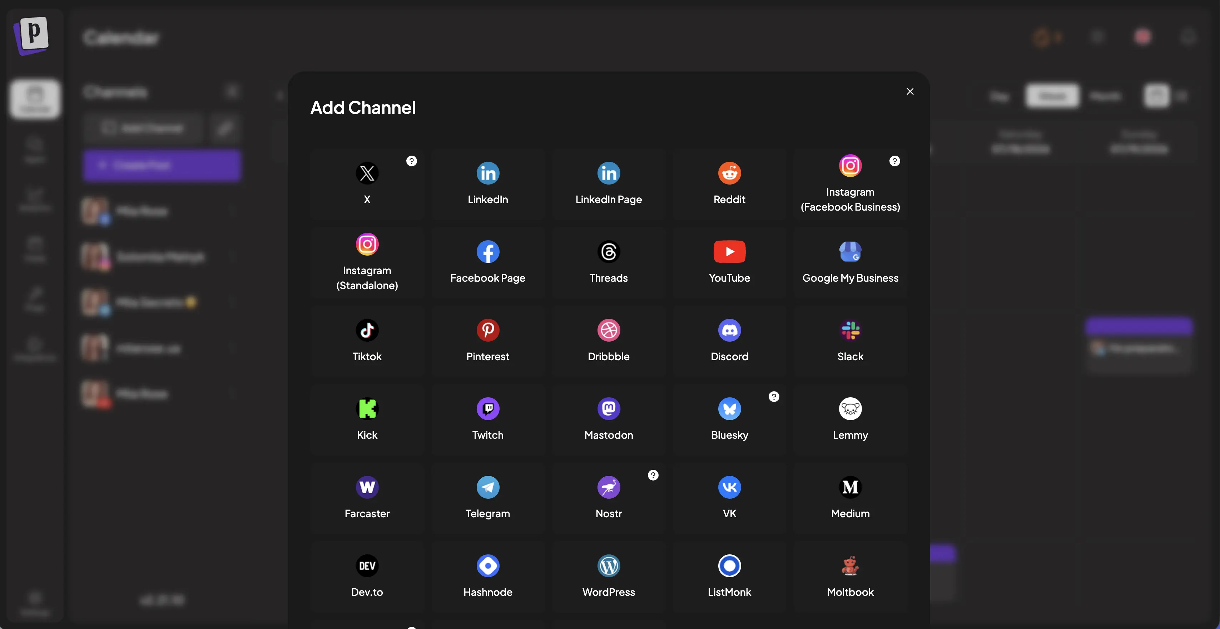Select the highlighted Week view tab
The height and width of the screenshot is (629, 1220).
click(x=1052, y=96)
